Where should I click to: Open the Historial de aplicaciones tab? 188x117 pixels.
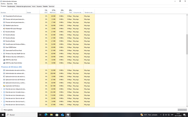23,6
